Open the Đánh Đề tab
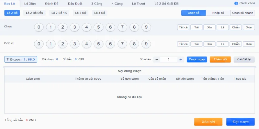 (52, 4)
